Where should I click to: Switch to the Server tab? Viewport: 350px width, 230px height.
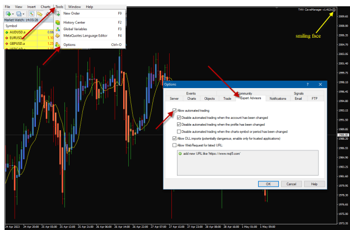click(x=174, y=99)
